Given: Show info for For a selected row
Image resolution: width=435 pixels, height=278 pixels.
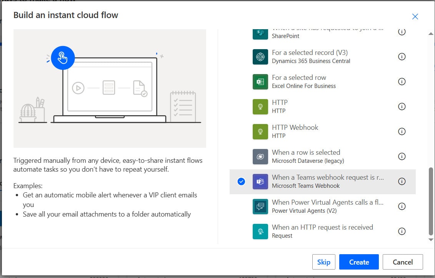Looking at the screenshot, I should click(x=402, y=82).
